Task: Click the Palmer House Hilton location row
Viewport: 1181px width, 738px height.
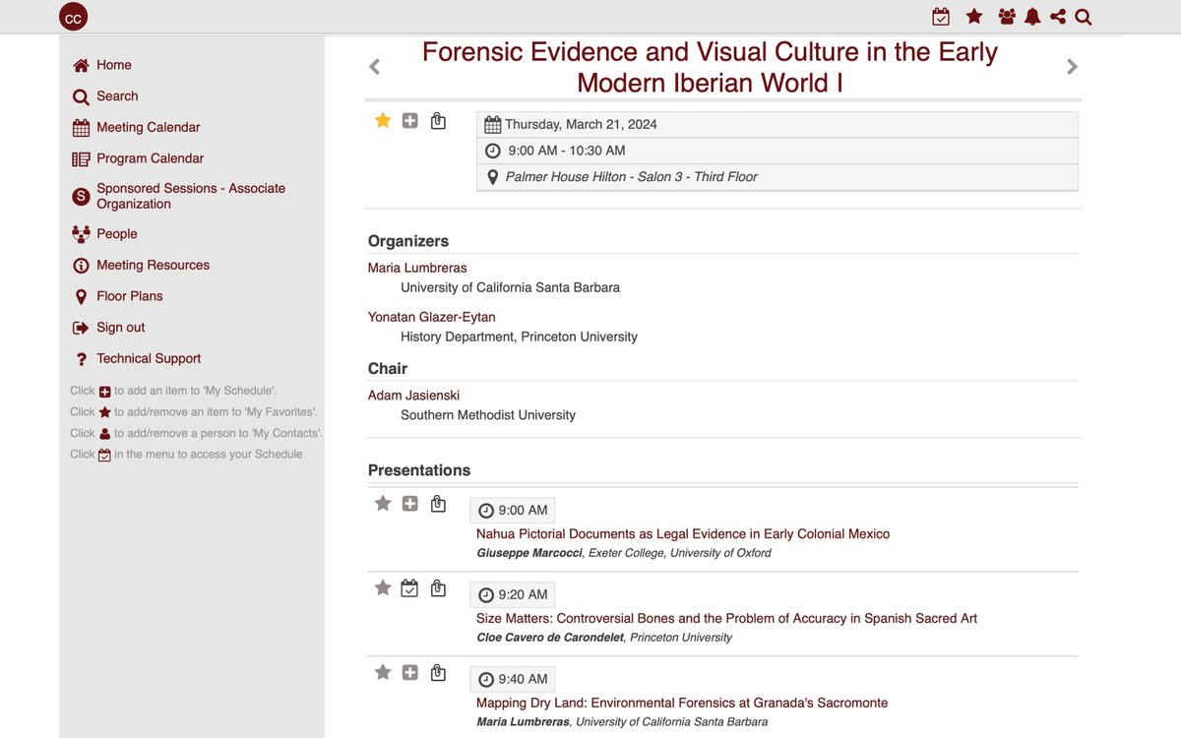Action: pyautogui.click(x=631, y=177)
